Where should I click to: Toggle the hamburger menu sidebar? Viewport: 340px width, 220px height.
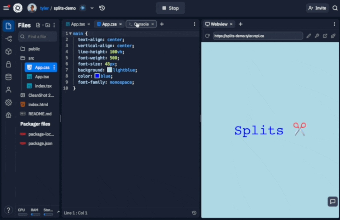point(6,8)
